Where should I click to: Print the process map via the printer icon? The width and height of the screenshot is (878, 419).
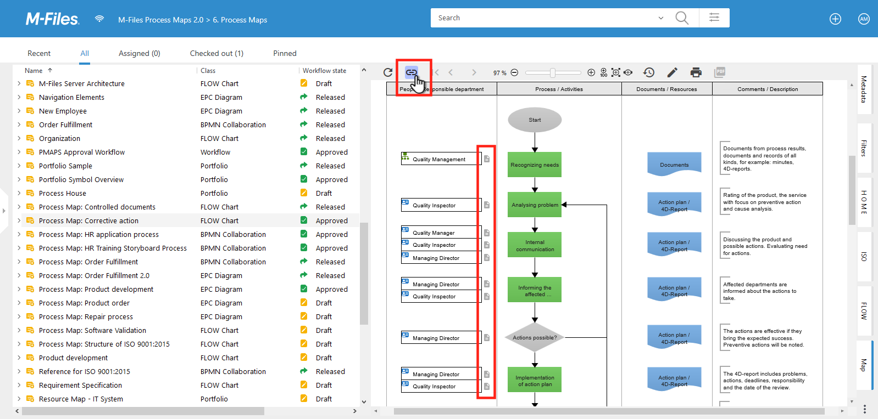[696, 72]
